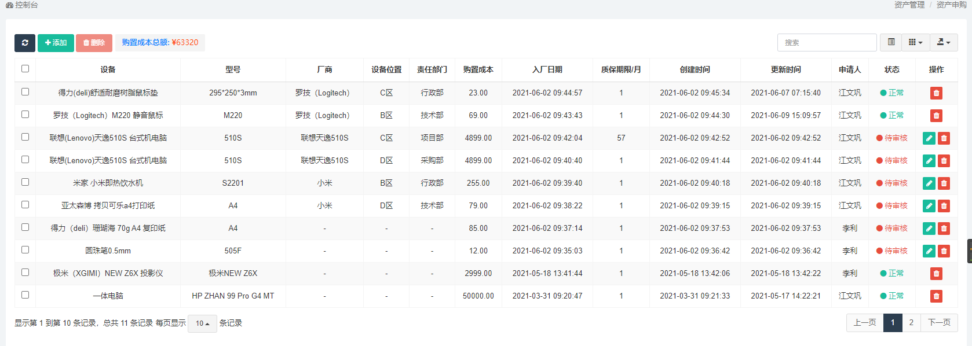Viewport: 972px width, 346px height.
Task: Select checkbox for 珊瑚海 70g A4 复印纸 row
Action: pos(25,227)
